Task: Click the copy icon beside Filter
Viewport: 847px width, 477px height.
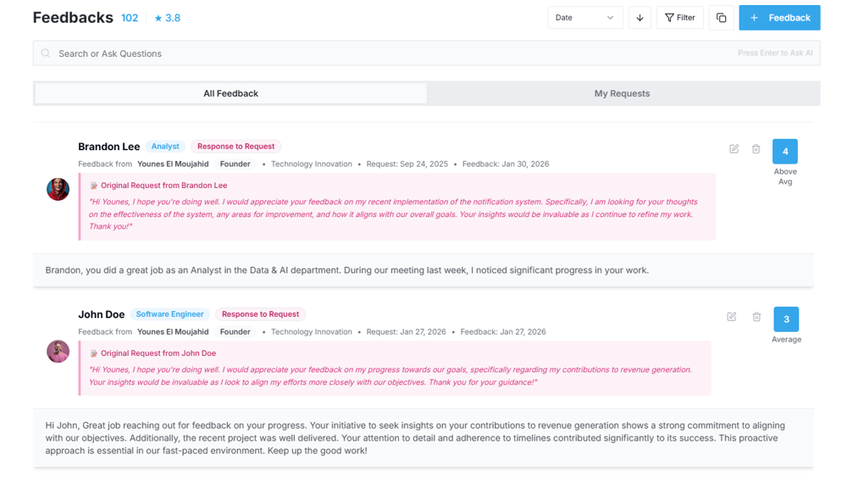Action: 721,18
